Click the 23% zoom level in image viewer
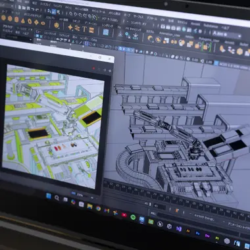Image resolution: width=250 pixels, height=250 pixels. point(80,195)
